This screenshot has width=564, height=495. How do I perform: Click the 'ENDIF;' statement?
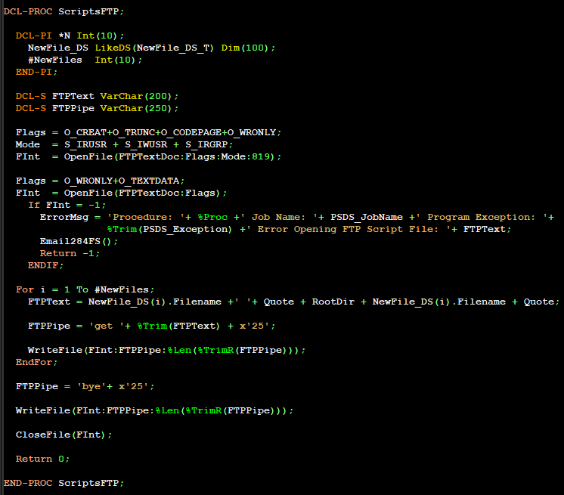pyautogui.click(x=45, y=265)
